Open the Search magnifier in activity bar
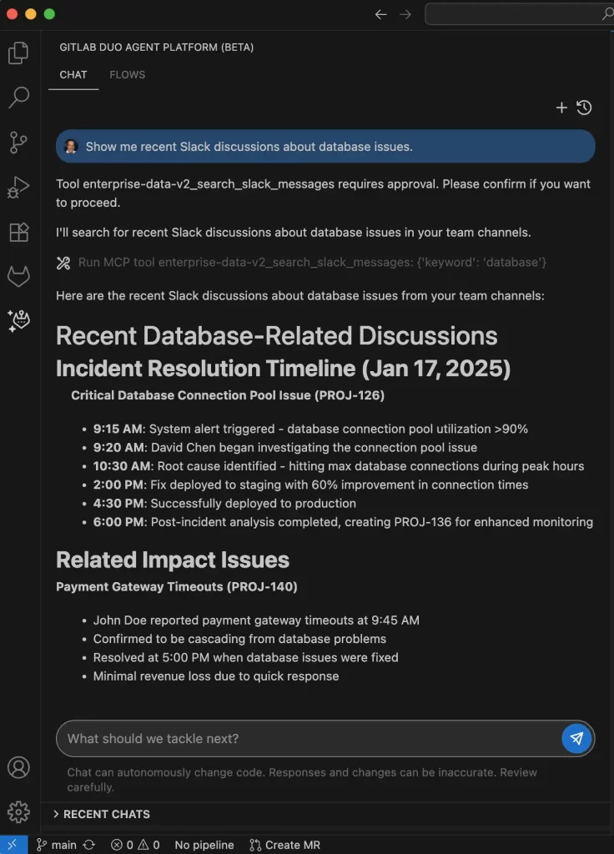This screenshot has height=854, width=614. pos(18,98)
